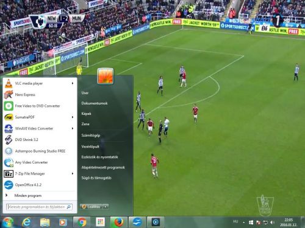Open Képek folder
The width and height of the screenshot is (305, 228).
[86, 114]
